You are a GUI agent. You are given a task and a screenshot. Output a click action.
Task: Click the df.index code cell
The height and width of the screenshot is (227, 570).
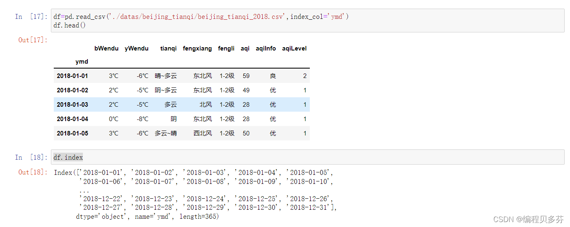tap(308, 157)
